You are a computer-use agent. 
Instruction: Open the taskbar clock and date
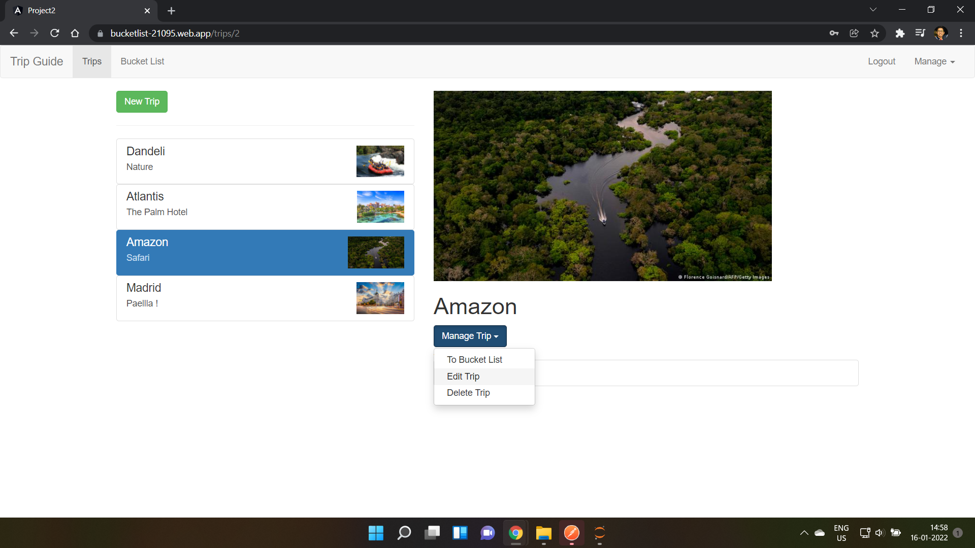click(929, 533)
